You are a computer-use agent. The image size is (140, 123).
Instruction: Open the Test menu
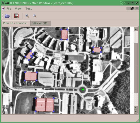(x=28, y=9)
